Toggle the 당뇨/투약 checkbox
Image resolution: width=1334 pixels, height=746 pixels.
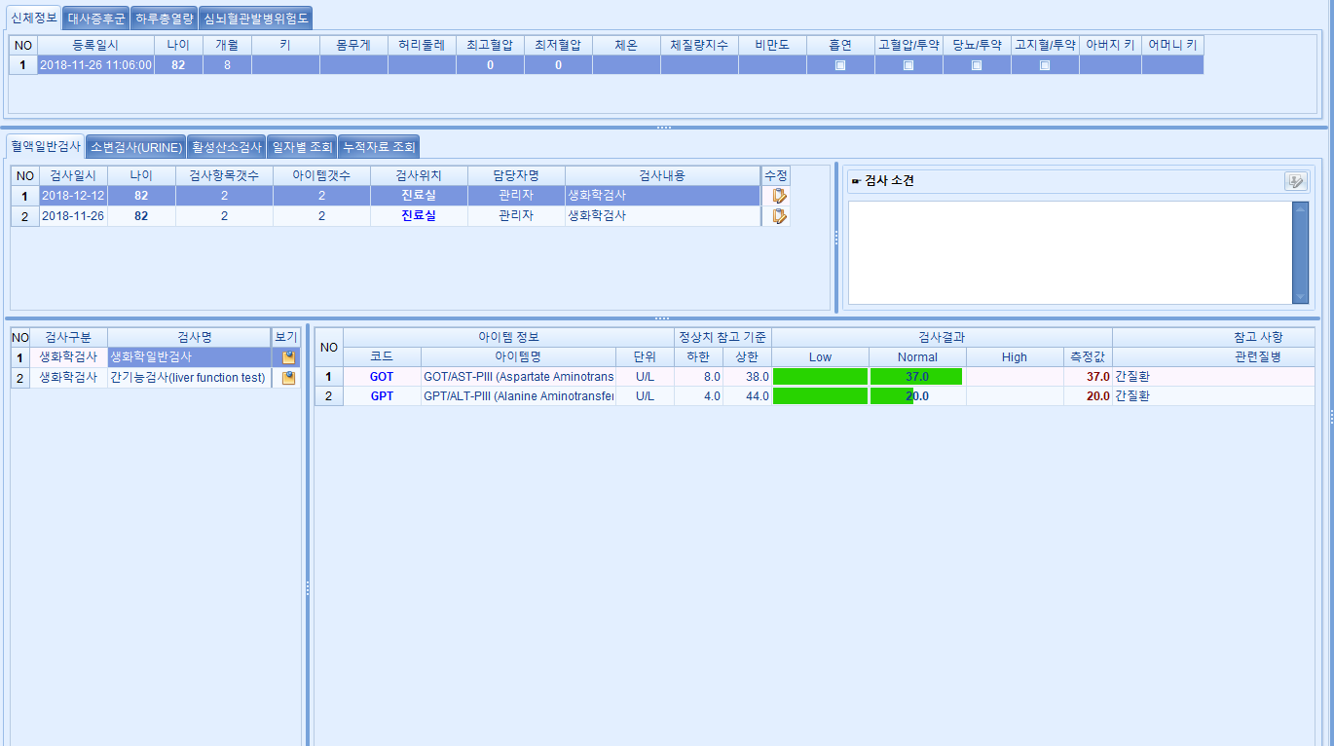tap(977, 65)
